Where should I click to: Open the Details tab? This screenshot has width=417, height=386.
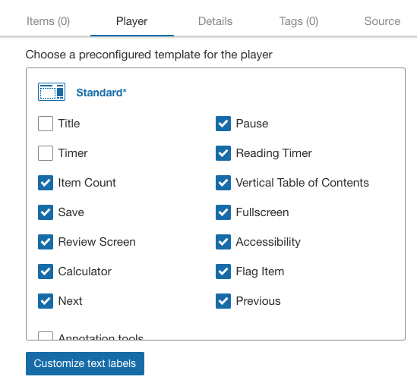click(x=216, y=21)
